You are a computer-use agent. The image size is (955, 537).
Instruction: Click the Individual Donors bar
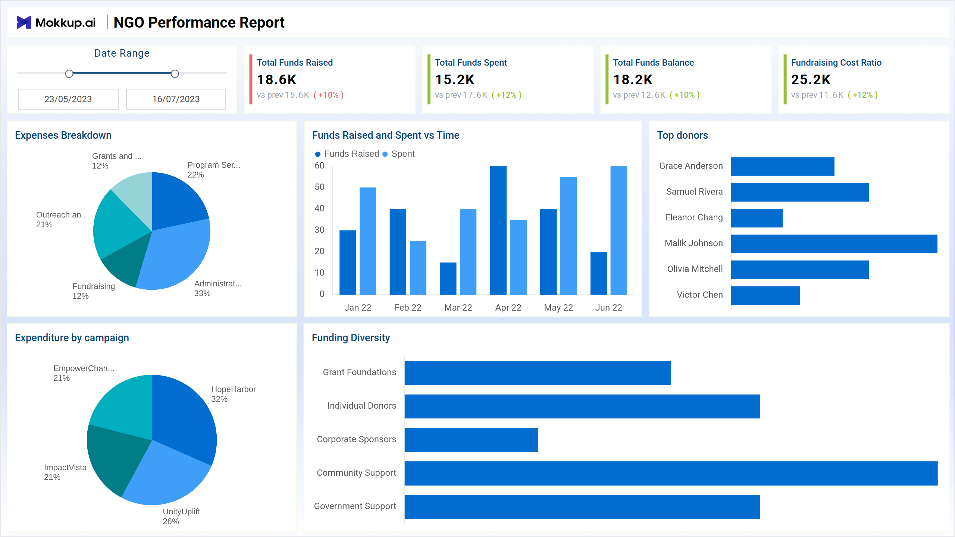(582, 406)
